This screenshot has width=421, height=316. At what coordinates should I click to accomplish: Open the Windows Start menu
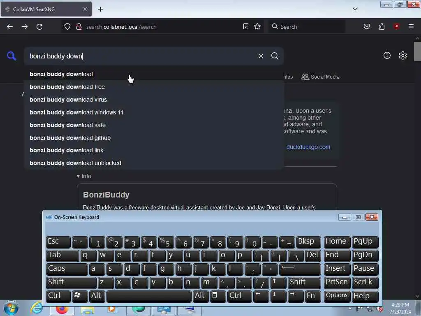tap(11, 308)
